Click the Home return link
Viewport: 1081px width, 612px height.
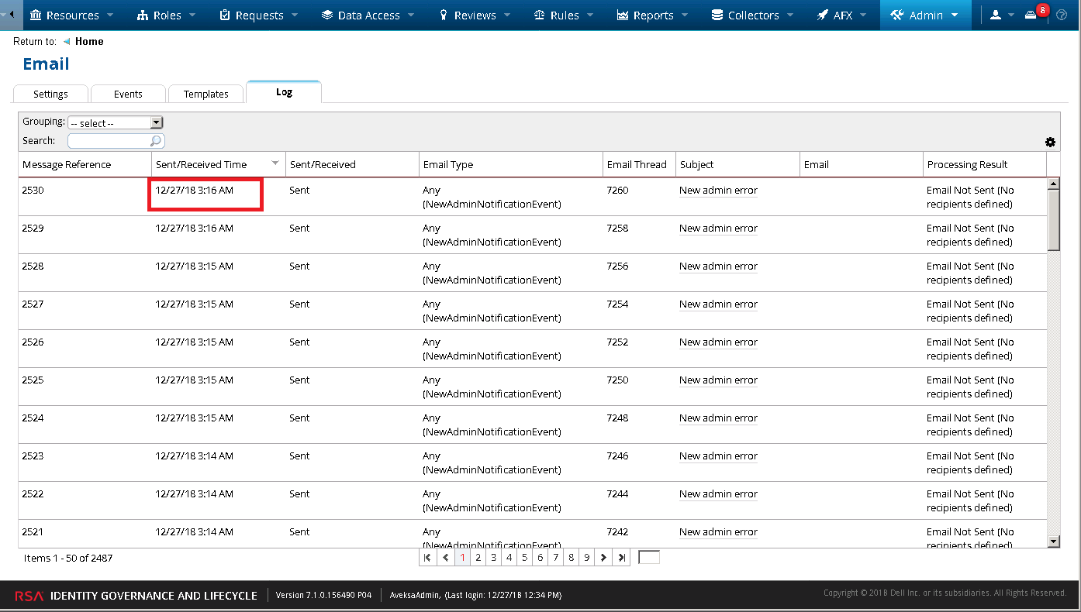(89, 41)
